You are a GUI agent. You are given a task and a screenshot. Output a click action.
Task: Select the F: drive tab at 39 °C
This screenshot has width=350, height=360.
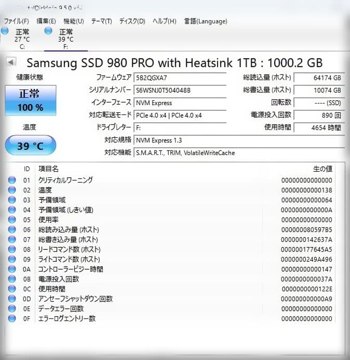point(66,39)
